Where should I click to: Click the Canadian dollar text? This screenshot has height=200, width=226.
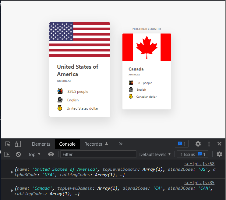(x=146, y=97)
